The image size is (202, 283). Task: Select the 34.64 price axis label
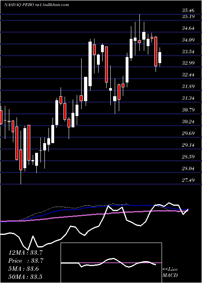(x=188, y=28)
